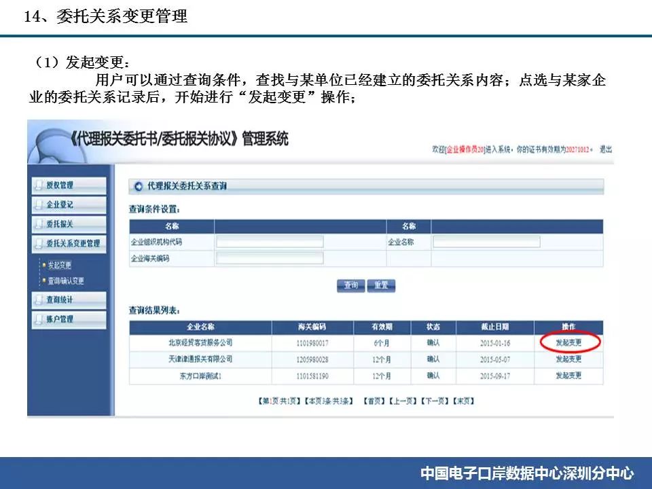Select 查询/确认变更 in the sidebar submenu

point(66,281)
